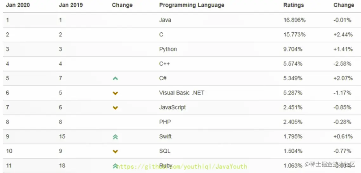Select the PHP language entry

point(165,122)
